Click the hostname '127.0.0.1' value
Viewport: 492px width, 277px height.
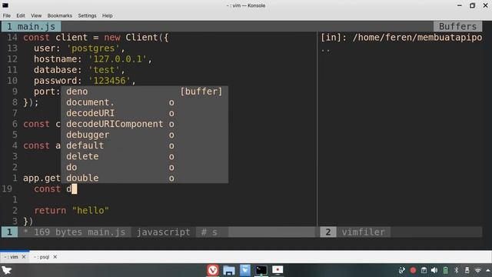[118, 59]
